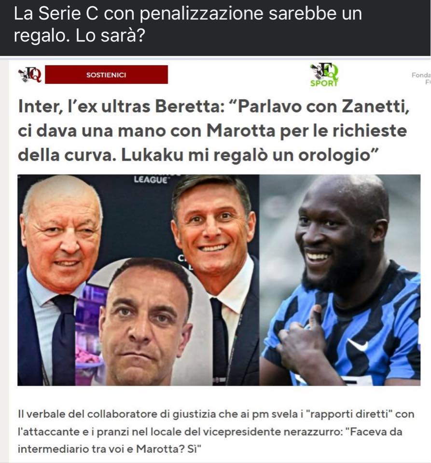Image resolution: width=431 pixels, height=463 pixels.
Task: Click the SOSTIENICI red button
Action: (x=106, y=75)
